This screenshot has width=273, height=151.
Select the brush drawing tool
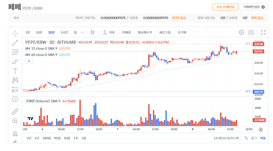(15, 61)
